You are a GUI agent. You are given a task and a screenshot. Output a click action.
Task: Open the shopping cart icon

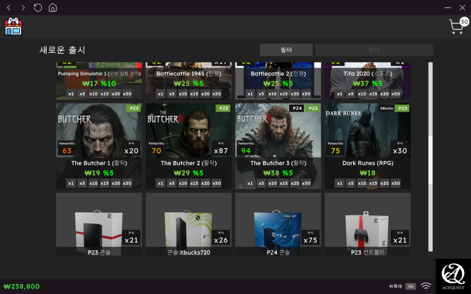pyautogui.click(x=457, y=26)
